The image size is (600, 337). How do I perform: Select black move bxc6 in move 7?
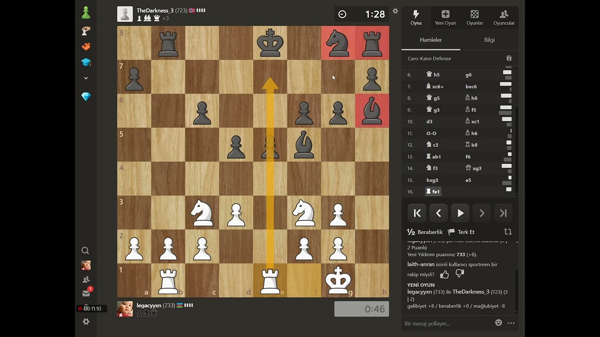click(471, 87)
